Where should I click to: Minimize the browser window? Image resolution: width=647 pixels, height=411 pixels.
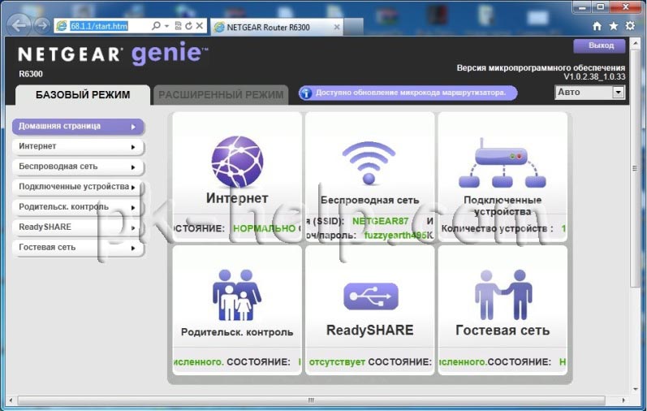[582, 7]
